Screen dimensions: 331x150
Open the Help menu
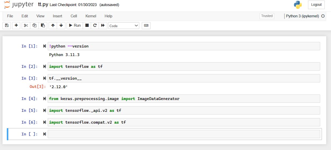coord(108,16)
